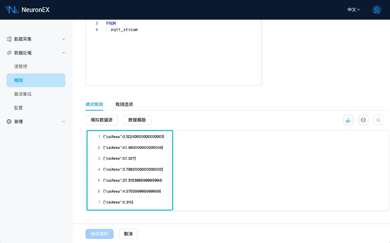
Task: Click the 管理 gear icon
Action: [9, 121]
